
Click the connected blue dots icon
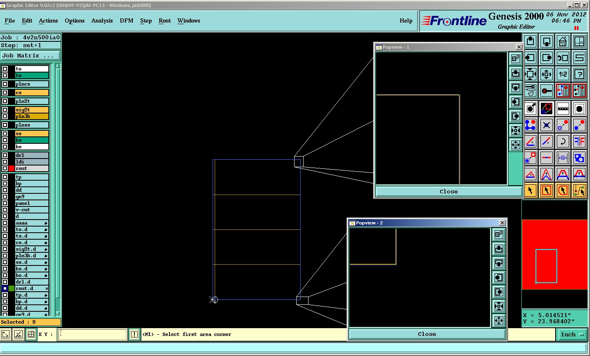click(531, 125)
